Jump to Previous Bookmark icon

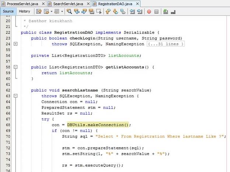(108, 11)
